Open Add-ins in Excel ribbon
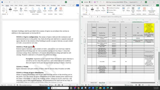This screenshot has width=160, height=90. [144, 9]
